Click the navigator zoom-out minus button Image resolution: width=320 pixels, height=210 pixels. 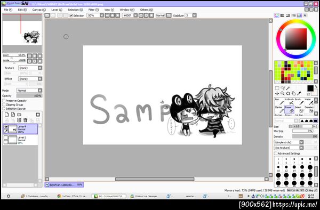[x=29, y=56]
